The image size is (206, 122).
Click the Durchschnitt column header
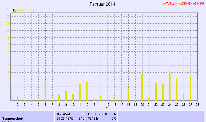point(98,114)
